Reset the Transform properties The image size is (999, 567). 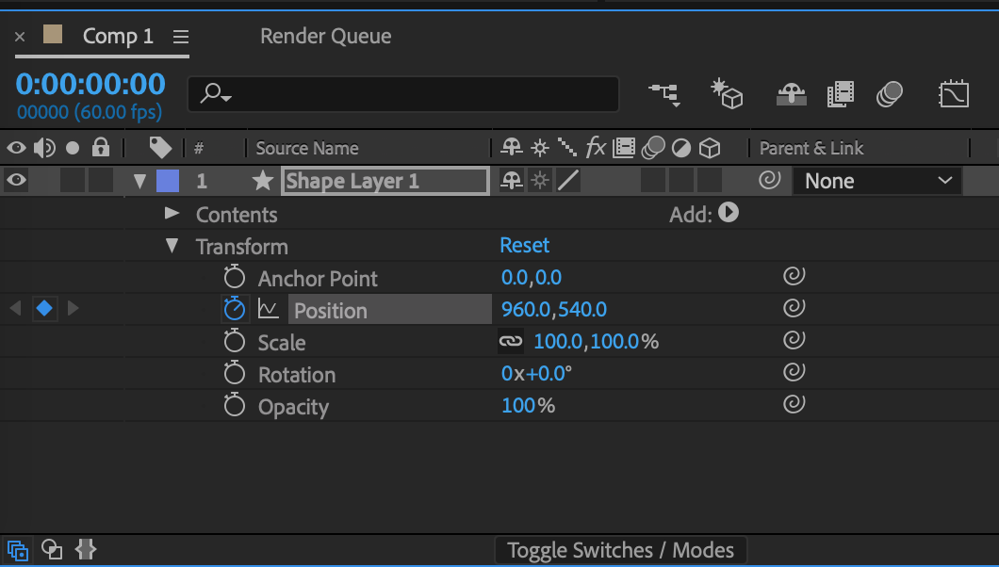click(524, 245)
